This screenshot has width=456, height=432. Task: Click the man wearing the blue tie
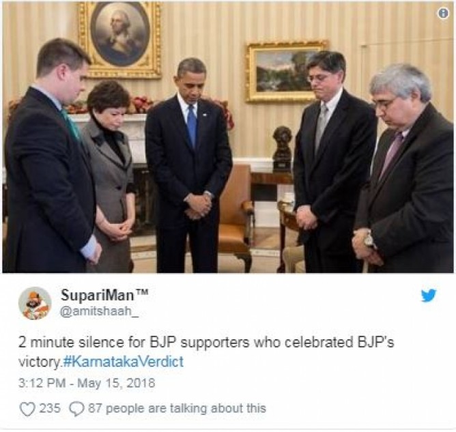[x=189, y=166]
